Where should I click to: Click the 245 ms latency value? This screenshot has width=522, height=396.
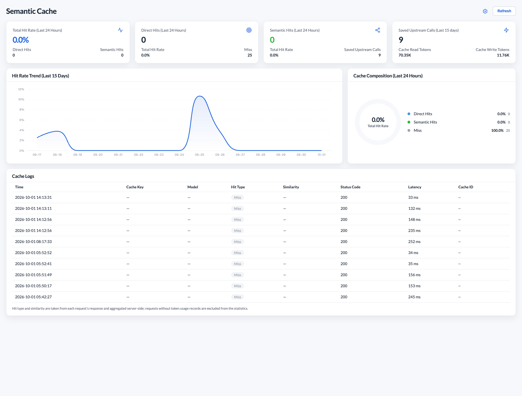[x=414, y=297]
